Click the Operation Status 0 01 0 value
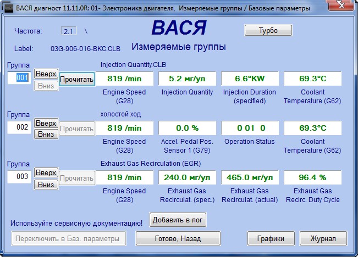 coord(250,128)
